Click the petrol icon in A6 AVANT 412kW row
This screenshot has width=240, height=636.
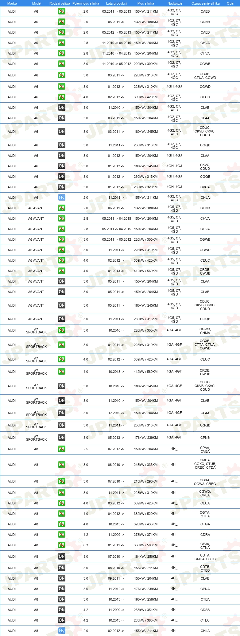[62, 271]
